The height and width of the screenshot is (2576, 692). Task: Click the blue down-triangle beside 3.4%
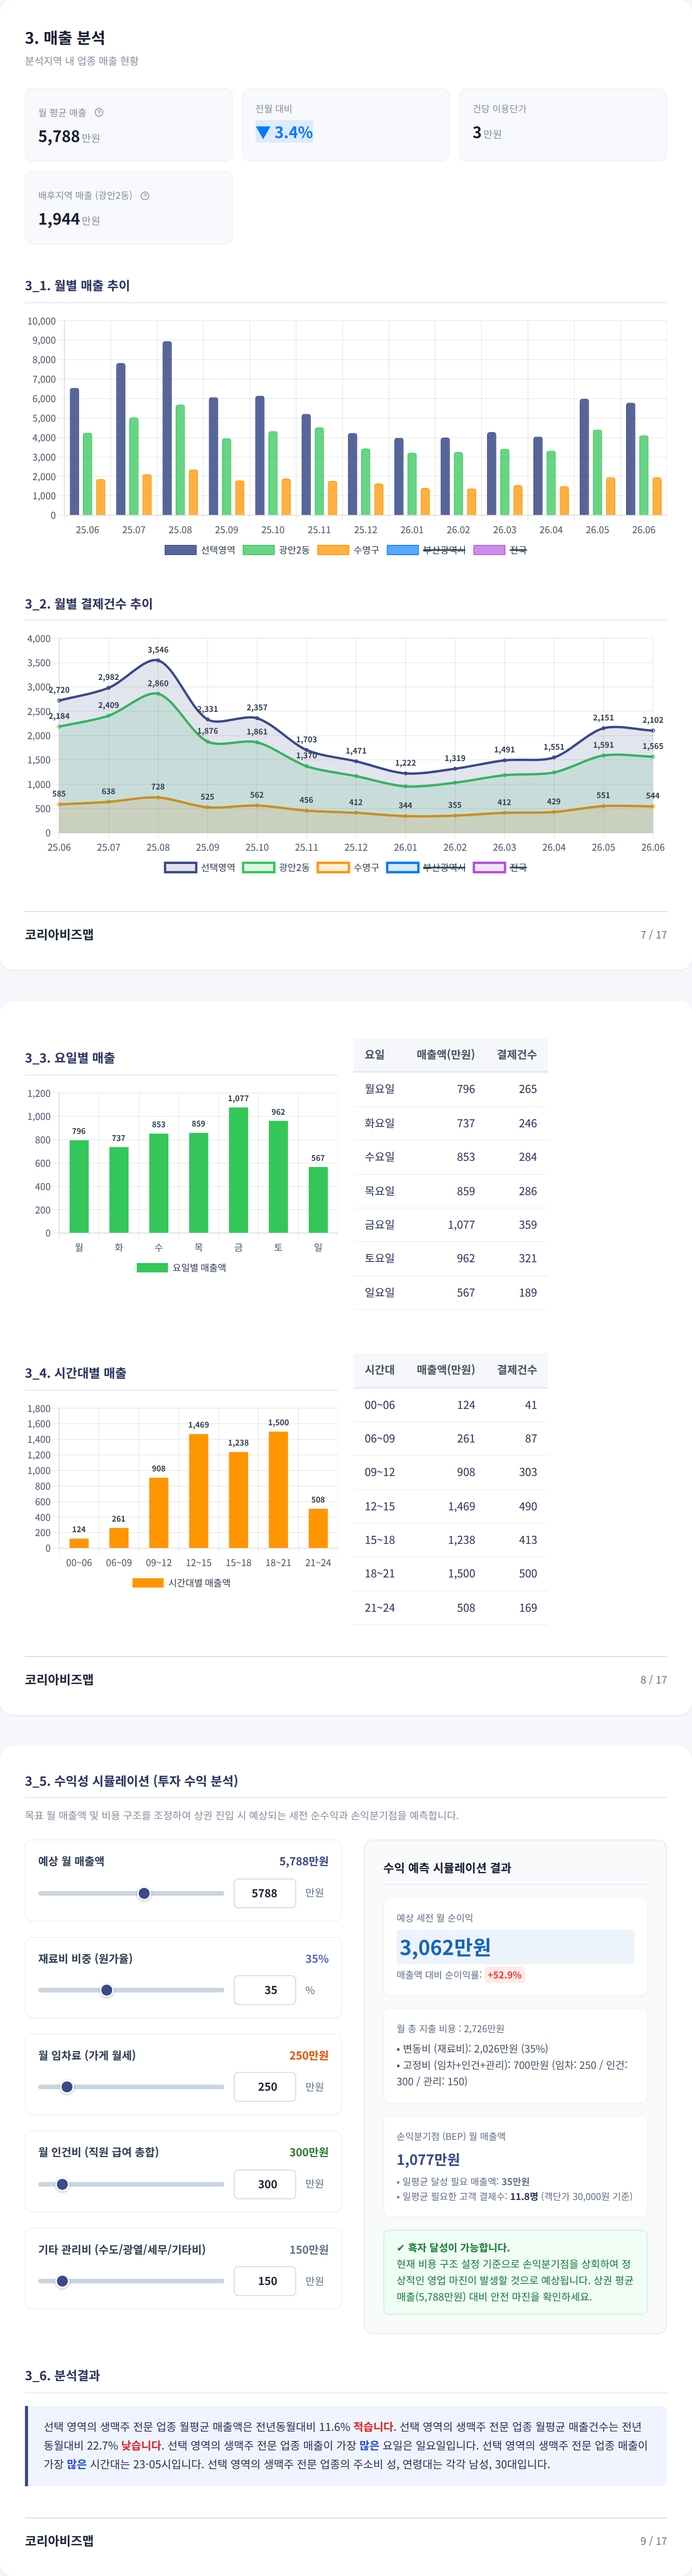[x=263, y=132]
